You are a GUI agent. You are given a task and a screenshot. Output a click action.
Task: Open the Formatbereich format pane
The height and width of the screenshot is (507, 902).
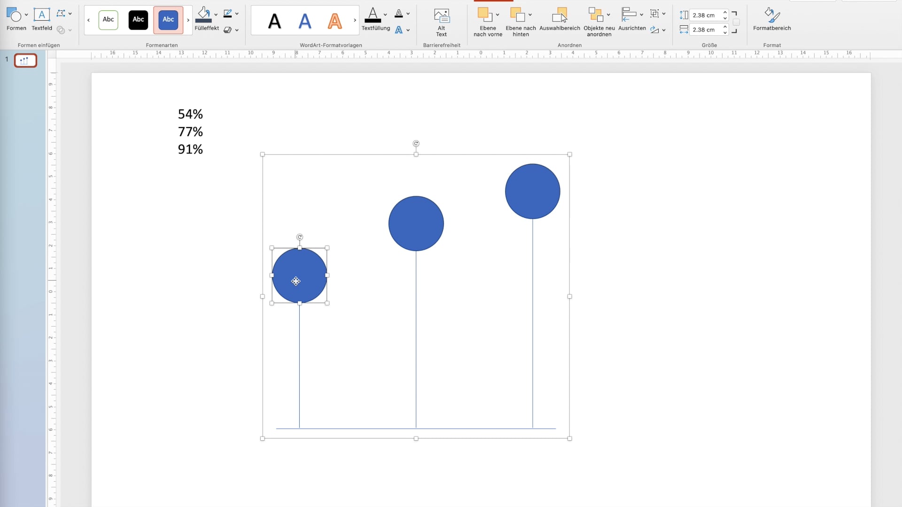click(772, 15)
